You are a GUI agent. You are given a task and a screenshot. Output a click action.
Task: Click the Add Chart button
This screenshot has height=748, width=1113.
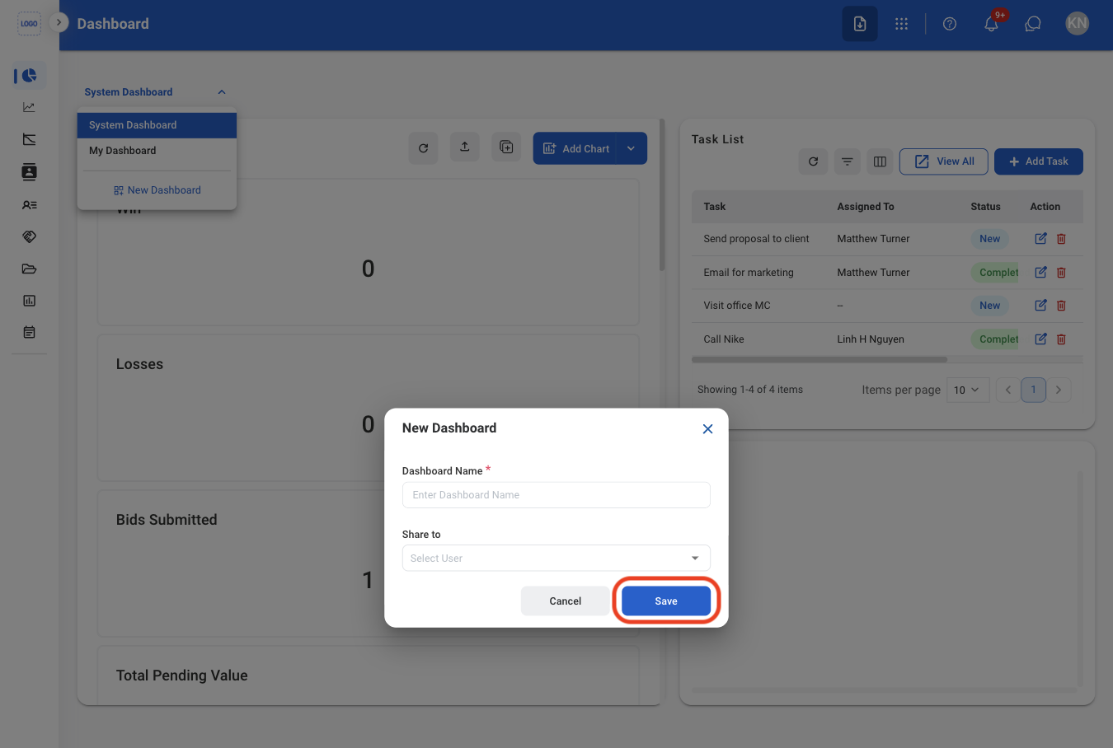575,148
